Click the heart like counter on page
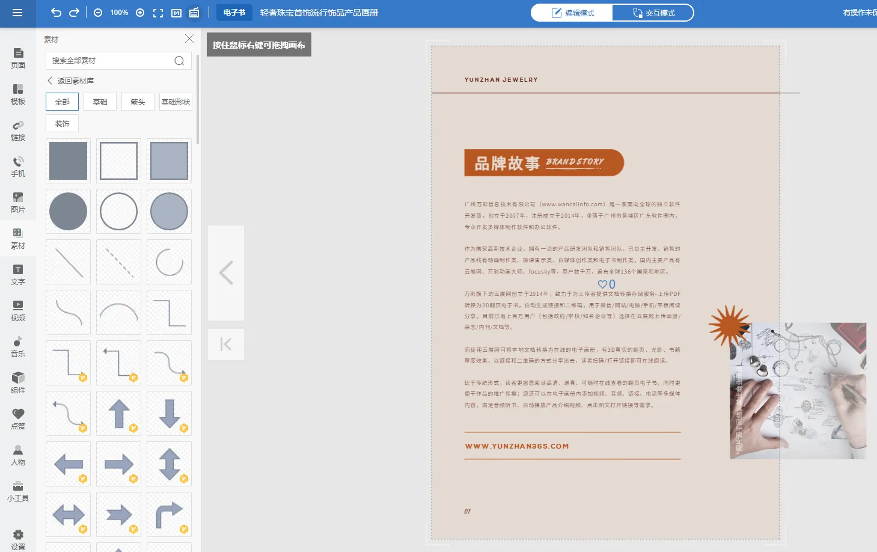Image resolution: width=877 pixels, height=552 pixels. (606, 284)
